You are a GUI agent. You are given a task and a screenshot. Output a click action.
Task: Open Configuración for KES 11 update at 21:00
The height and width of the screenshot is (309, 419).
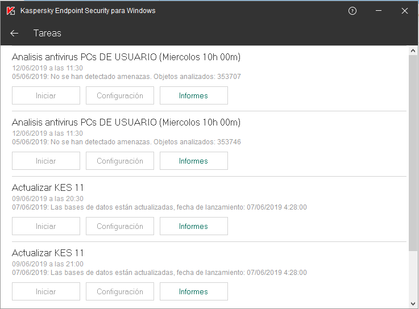[x=120, y=291]
